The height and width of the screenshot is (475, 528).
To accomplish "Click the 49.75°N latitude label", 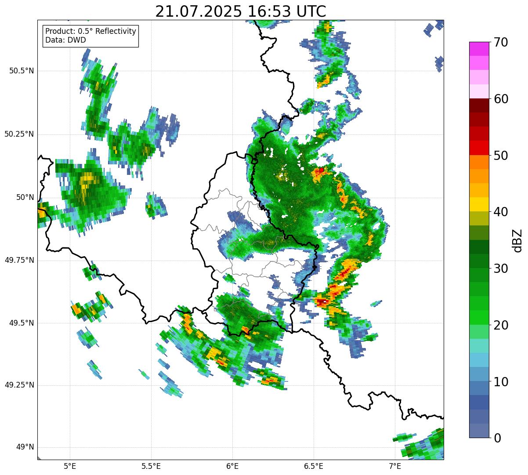I will [x=19, y=260].
